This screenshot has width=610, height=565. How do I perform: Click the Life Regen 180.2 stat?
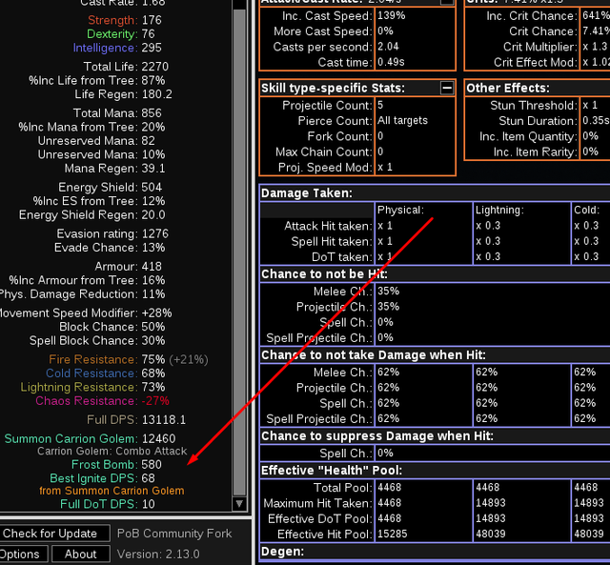pyautogui.click(x=123, y=94)
